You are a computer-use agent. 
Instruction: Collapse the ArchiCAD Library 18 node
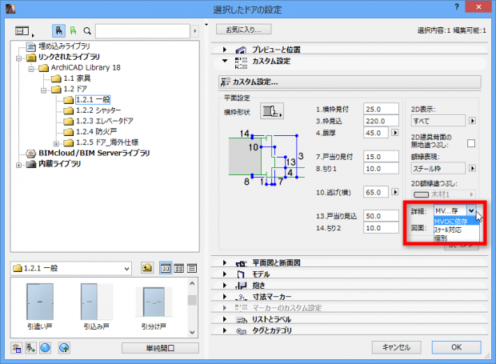coord(31,69)
